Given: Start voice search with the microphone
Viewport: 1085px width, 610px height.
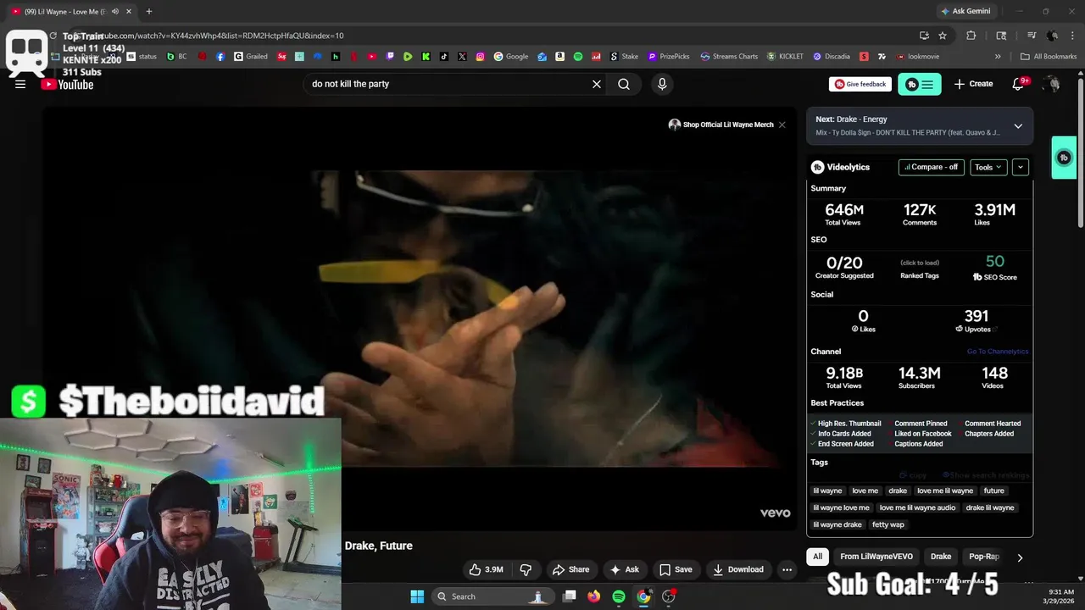Looking at the screenshot, I should (662, 84).
